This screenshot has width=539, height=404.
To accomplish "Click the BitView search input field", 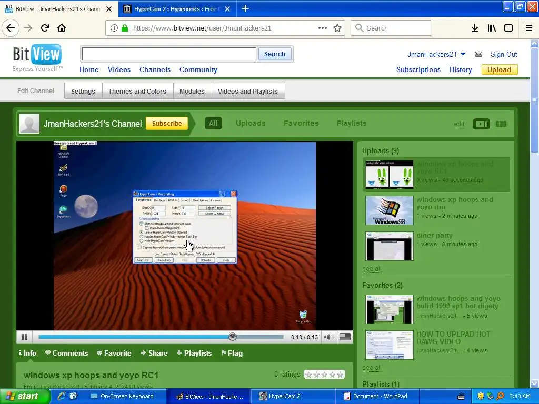I will [169, 54].
